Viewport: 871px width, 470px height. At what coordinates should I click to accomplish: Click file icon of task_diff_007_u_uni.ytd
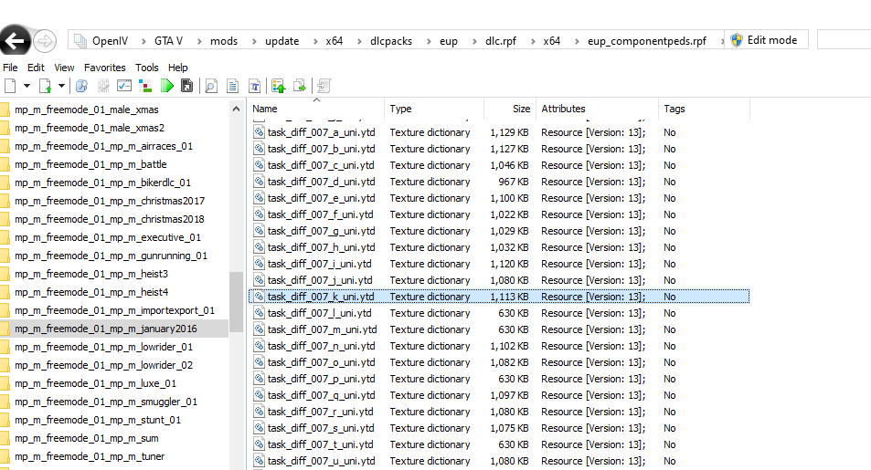[x=259, y=461]
